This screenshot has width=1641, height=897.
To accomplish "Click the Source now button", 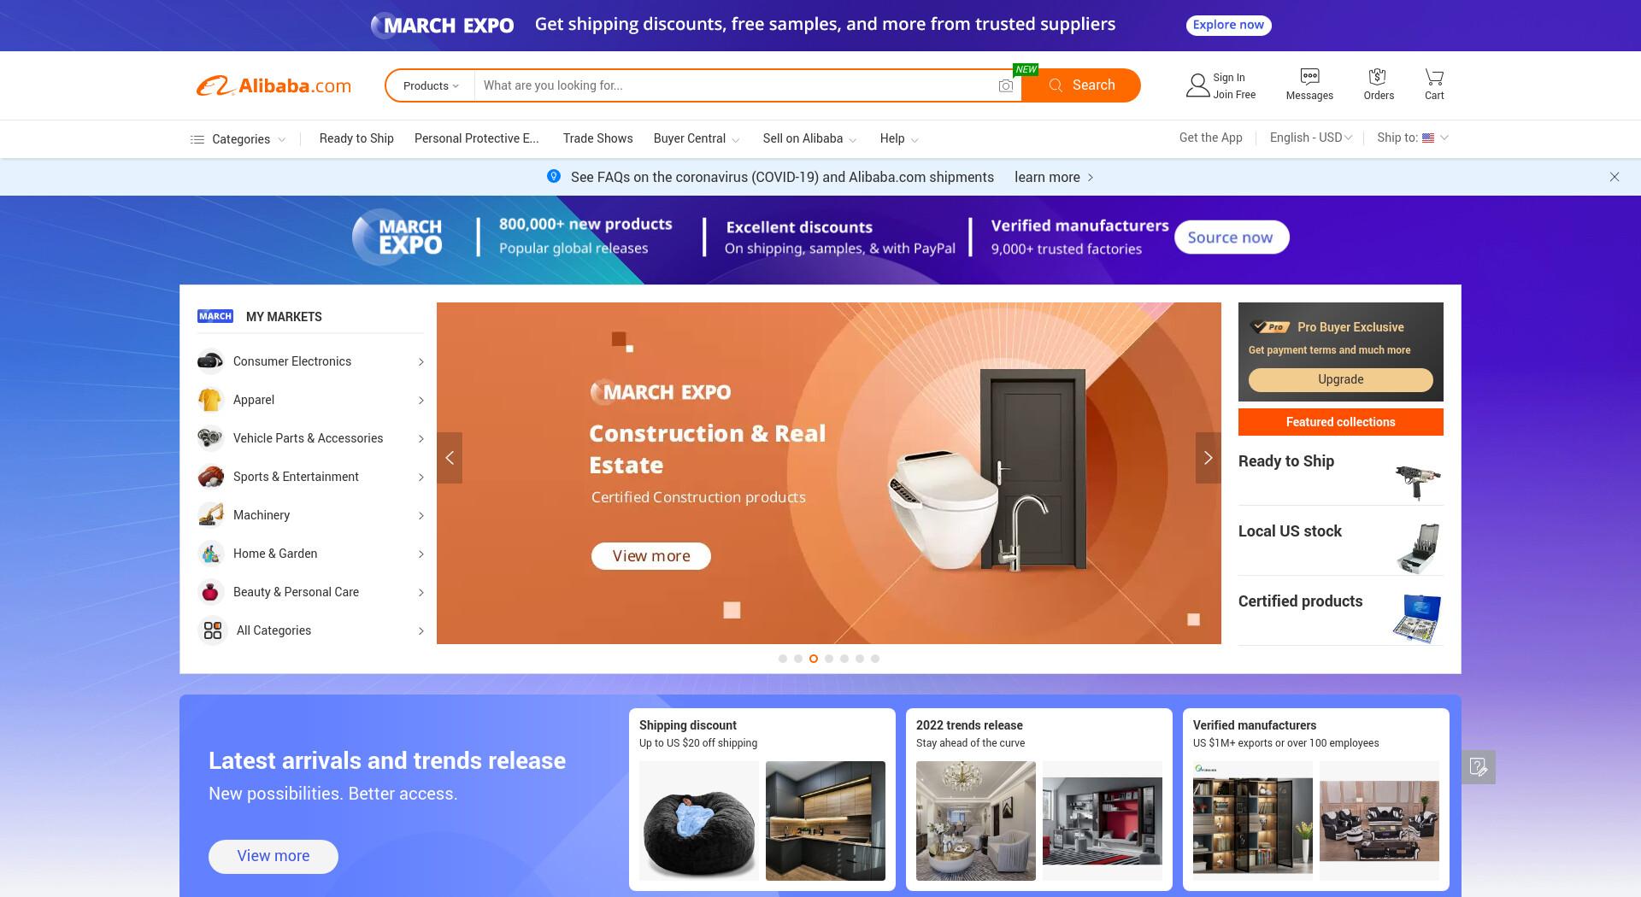I will pyautogui.click(x=1231, y=237).
